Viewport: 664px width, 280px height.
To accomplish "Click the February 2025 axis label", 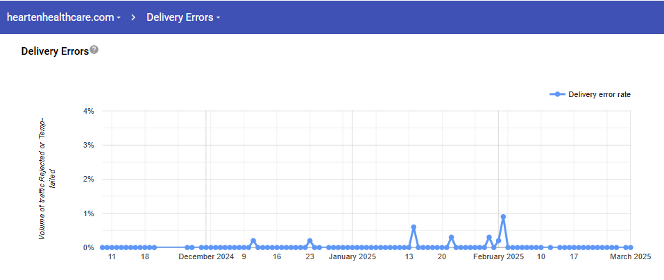I will [x=498, y=257].
